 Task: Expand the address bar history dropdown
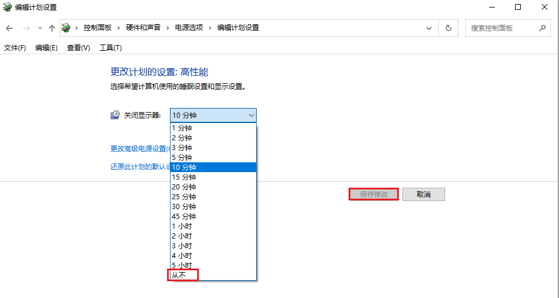[428, 28]
